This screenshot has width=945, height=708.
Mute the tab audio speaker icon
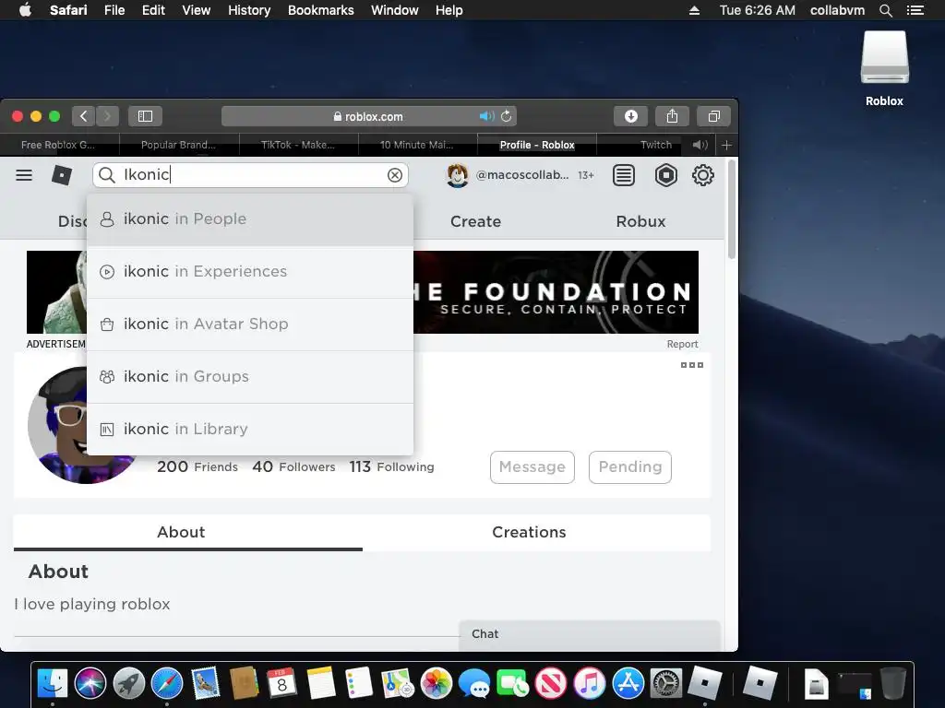[x=700, y=145]
